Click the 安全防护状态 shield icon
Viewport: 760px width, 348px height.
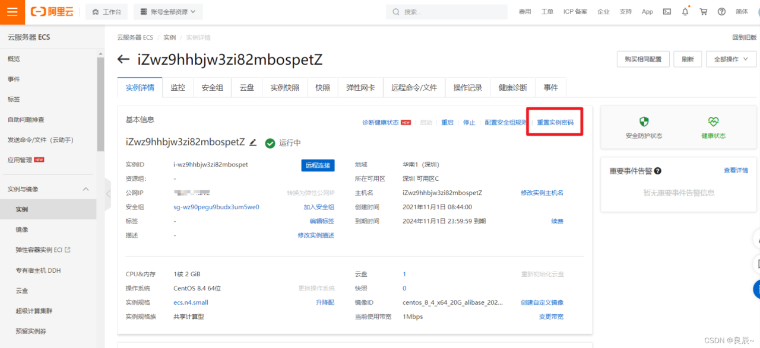(x=644, y=122)
